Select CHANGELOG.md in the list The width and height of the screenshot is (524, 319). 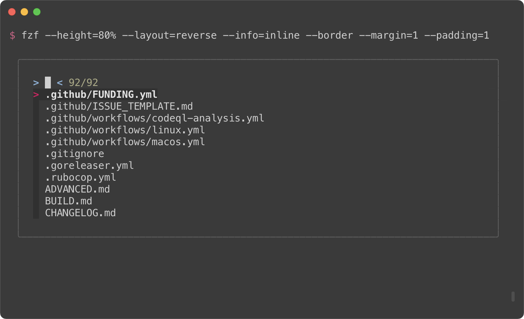[x=80, y=213]
